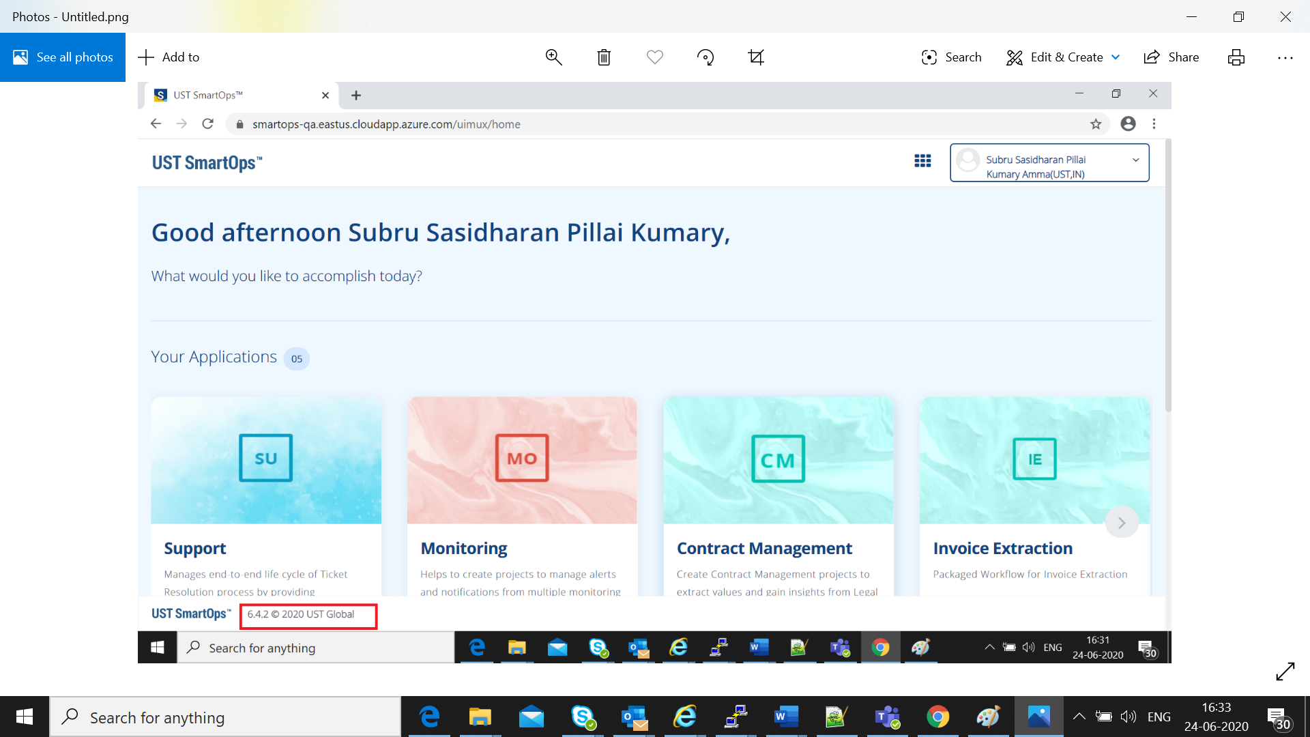
Task: Open Google Chrome from the taskbar
Action: pos(938,717)
